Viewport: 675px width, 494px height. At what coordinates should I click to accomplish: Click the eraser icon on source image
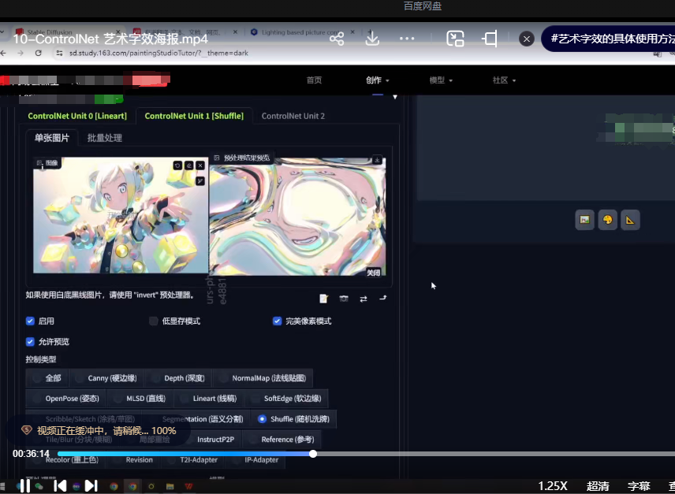click(x=189, y=165)
